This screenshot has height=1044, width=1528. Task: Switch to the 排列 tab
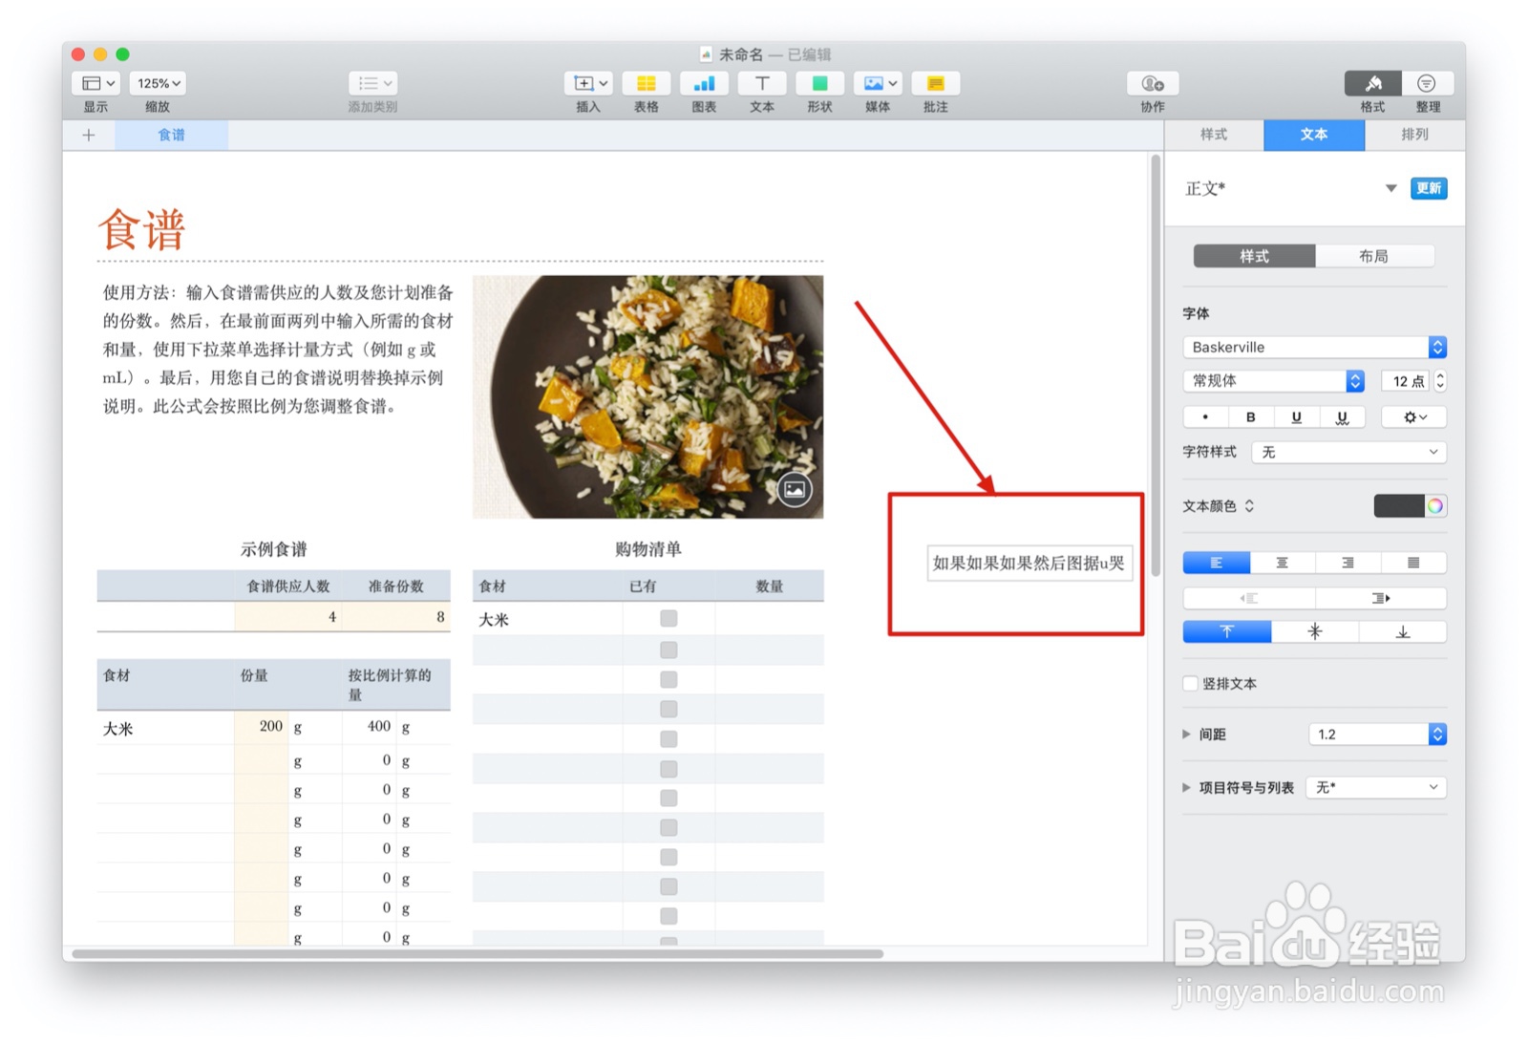[1414, 135]
